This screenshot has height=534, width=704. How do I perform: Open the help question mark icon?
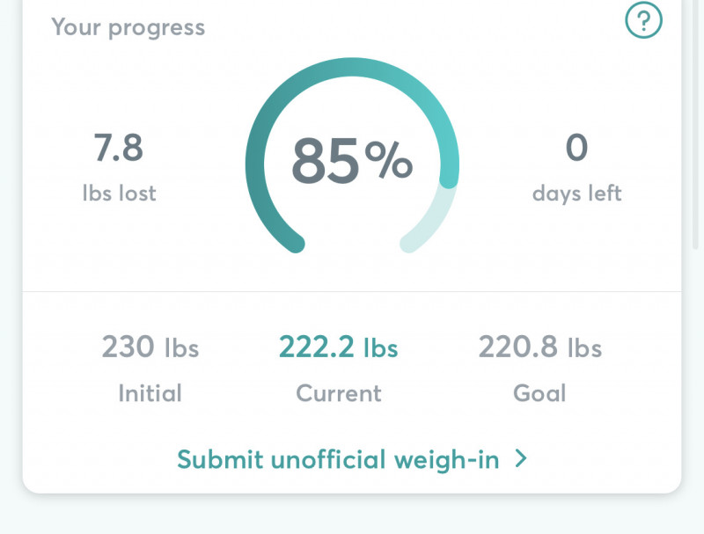tap(643, 20)
